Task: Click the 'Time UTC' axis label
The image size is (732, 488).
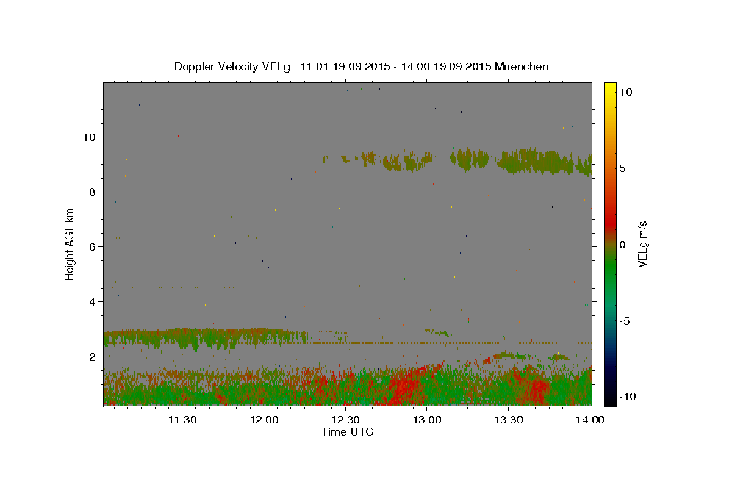Action: [347, 432]
